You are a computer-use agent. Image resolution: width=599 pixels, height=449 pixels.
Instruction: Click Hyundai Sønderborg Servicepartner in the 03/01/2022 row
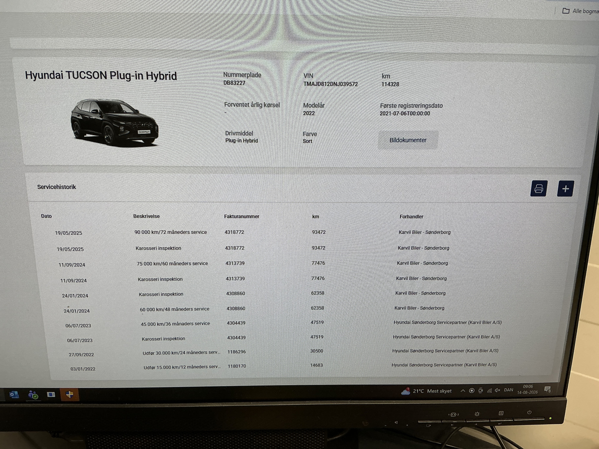[444, 365]
